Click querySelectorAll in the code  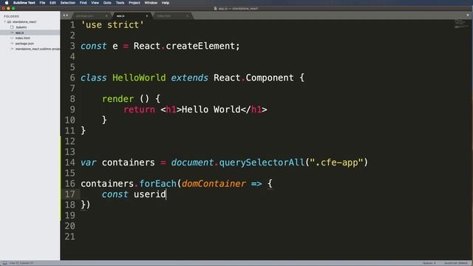tap(262, 163)
